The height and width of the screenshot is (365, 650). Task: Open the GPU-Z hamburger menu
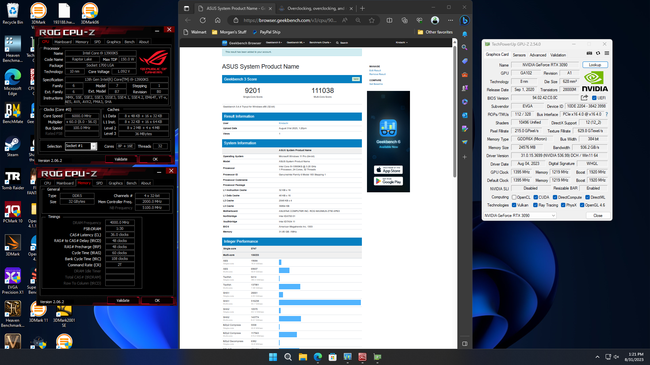[x=607, y=53]
